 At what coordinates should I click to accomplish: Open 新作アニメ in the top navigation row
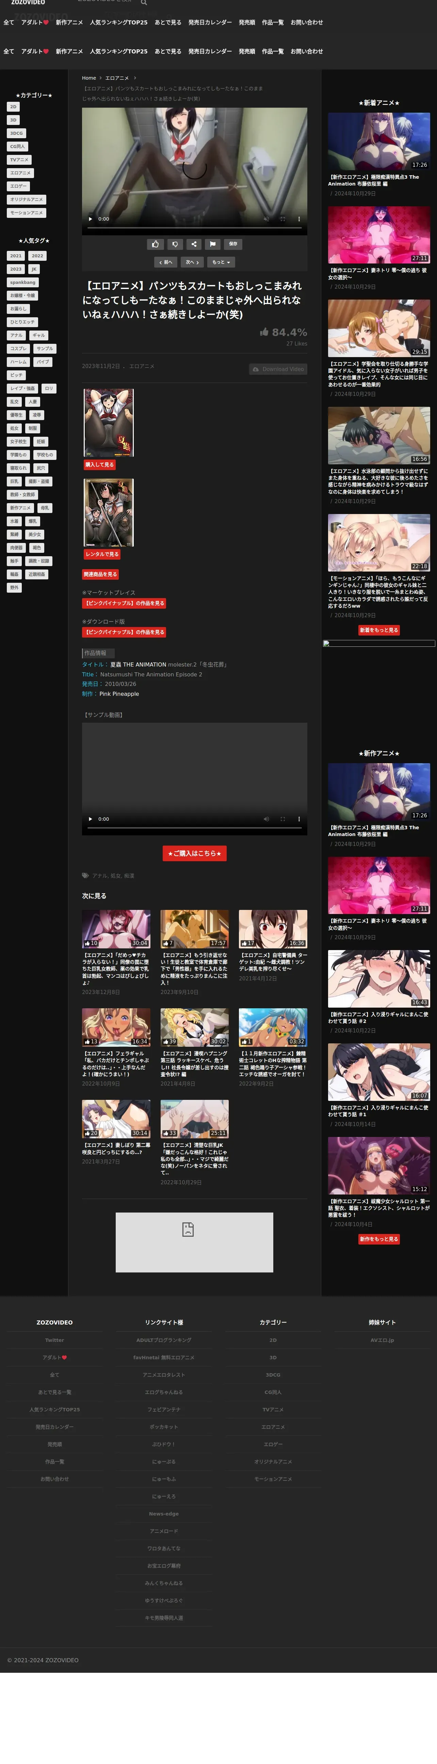[69, 22]
